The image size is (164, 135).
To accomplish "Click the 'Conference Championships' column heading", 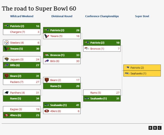I will (102, 16).
